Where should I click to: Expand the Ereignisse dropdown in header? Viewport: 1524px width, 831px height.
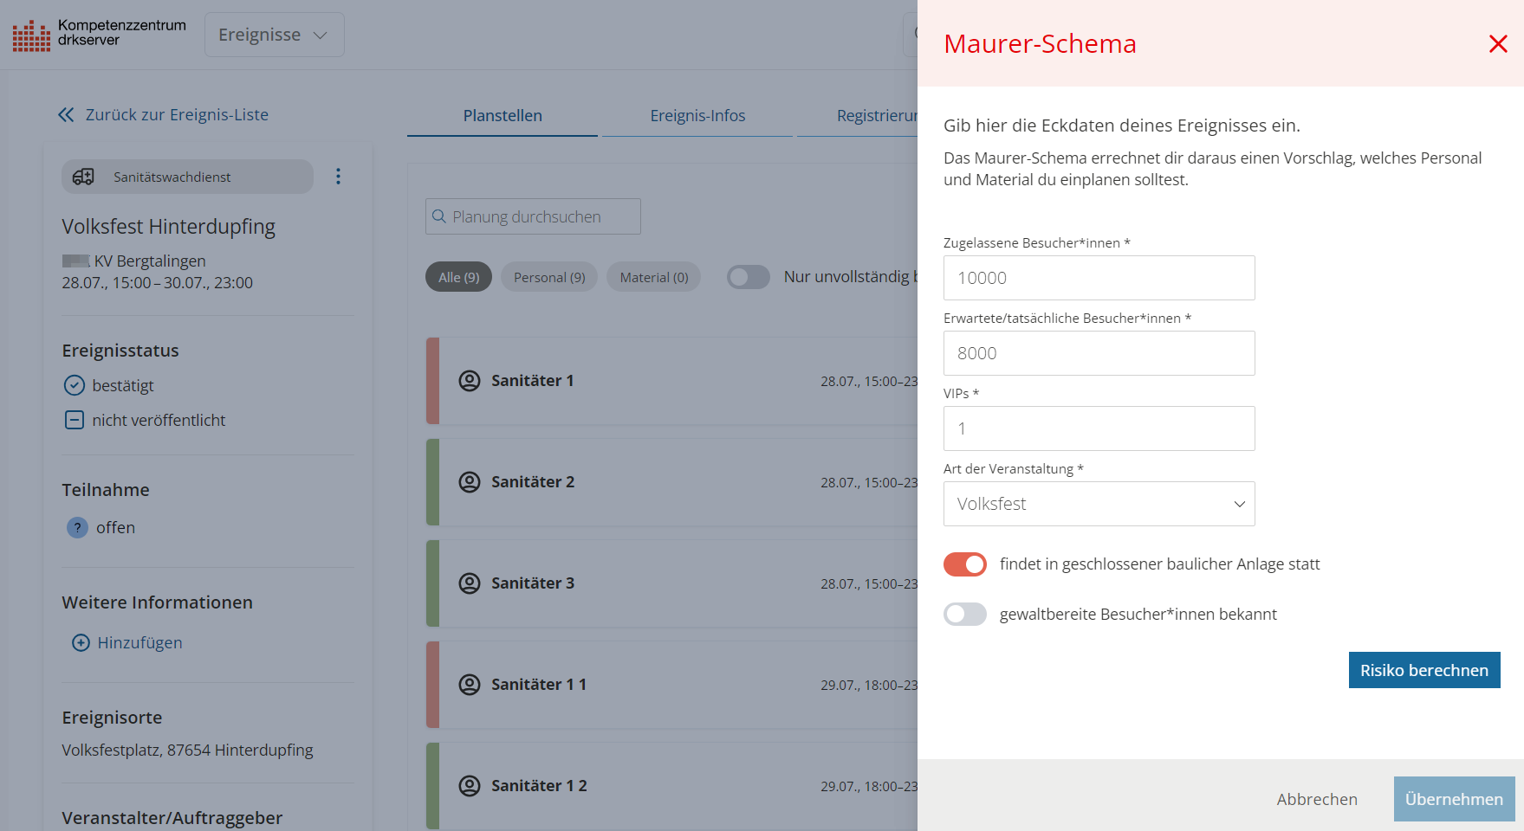(x=275, y=35)
